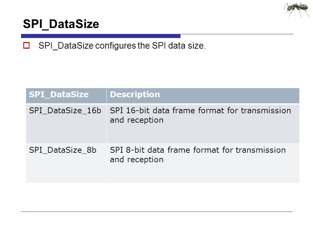Image resolution: width=313 pixels, height=235 pixels.
Task: Click the thin line right of blue bar
Action: pyautogui.click(x=237, y=34)
